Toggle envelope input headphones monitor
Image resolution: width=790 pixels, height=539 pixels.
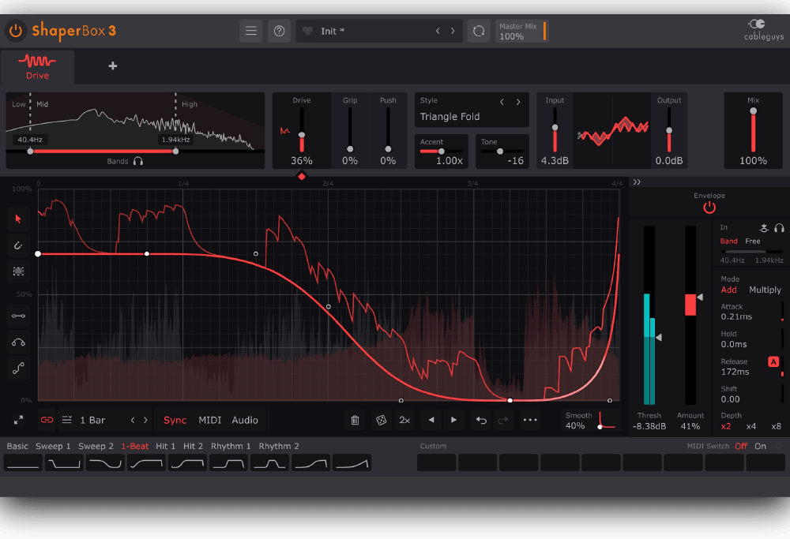779,228
